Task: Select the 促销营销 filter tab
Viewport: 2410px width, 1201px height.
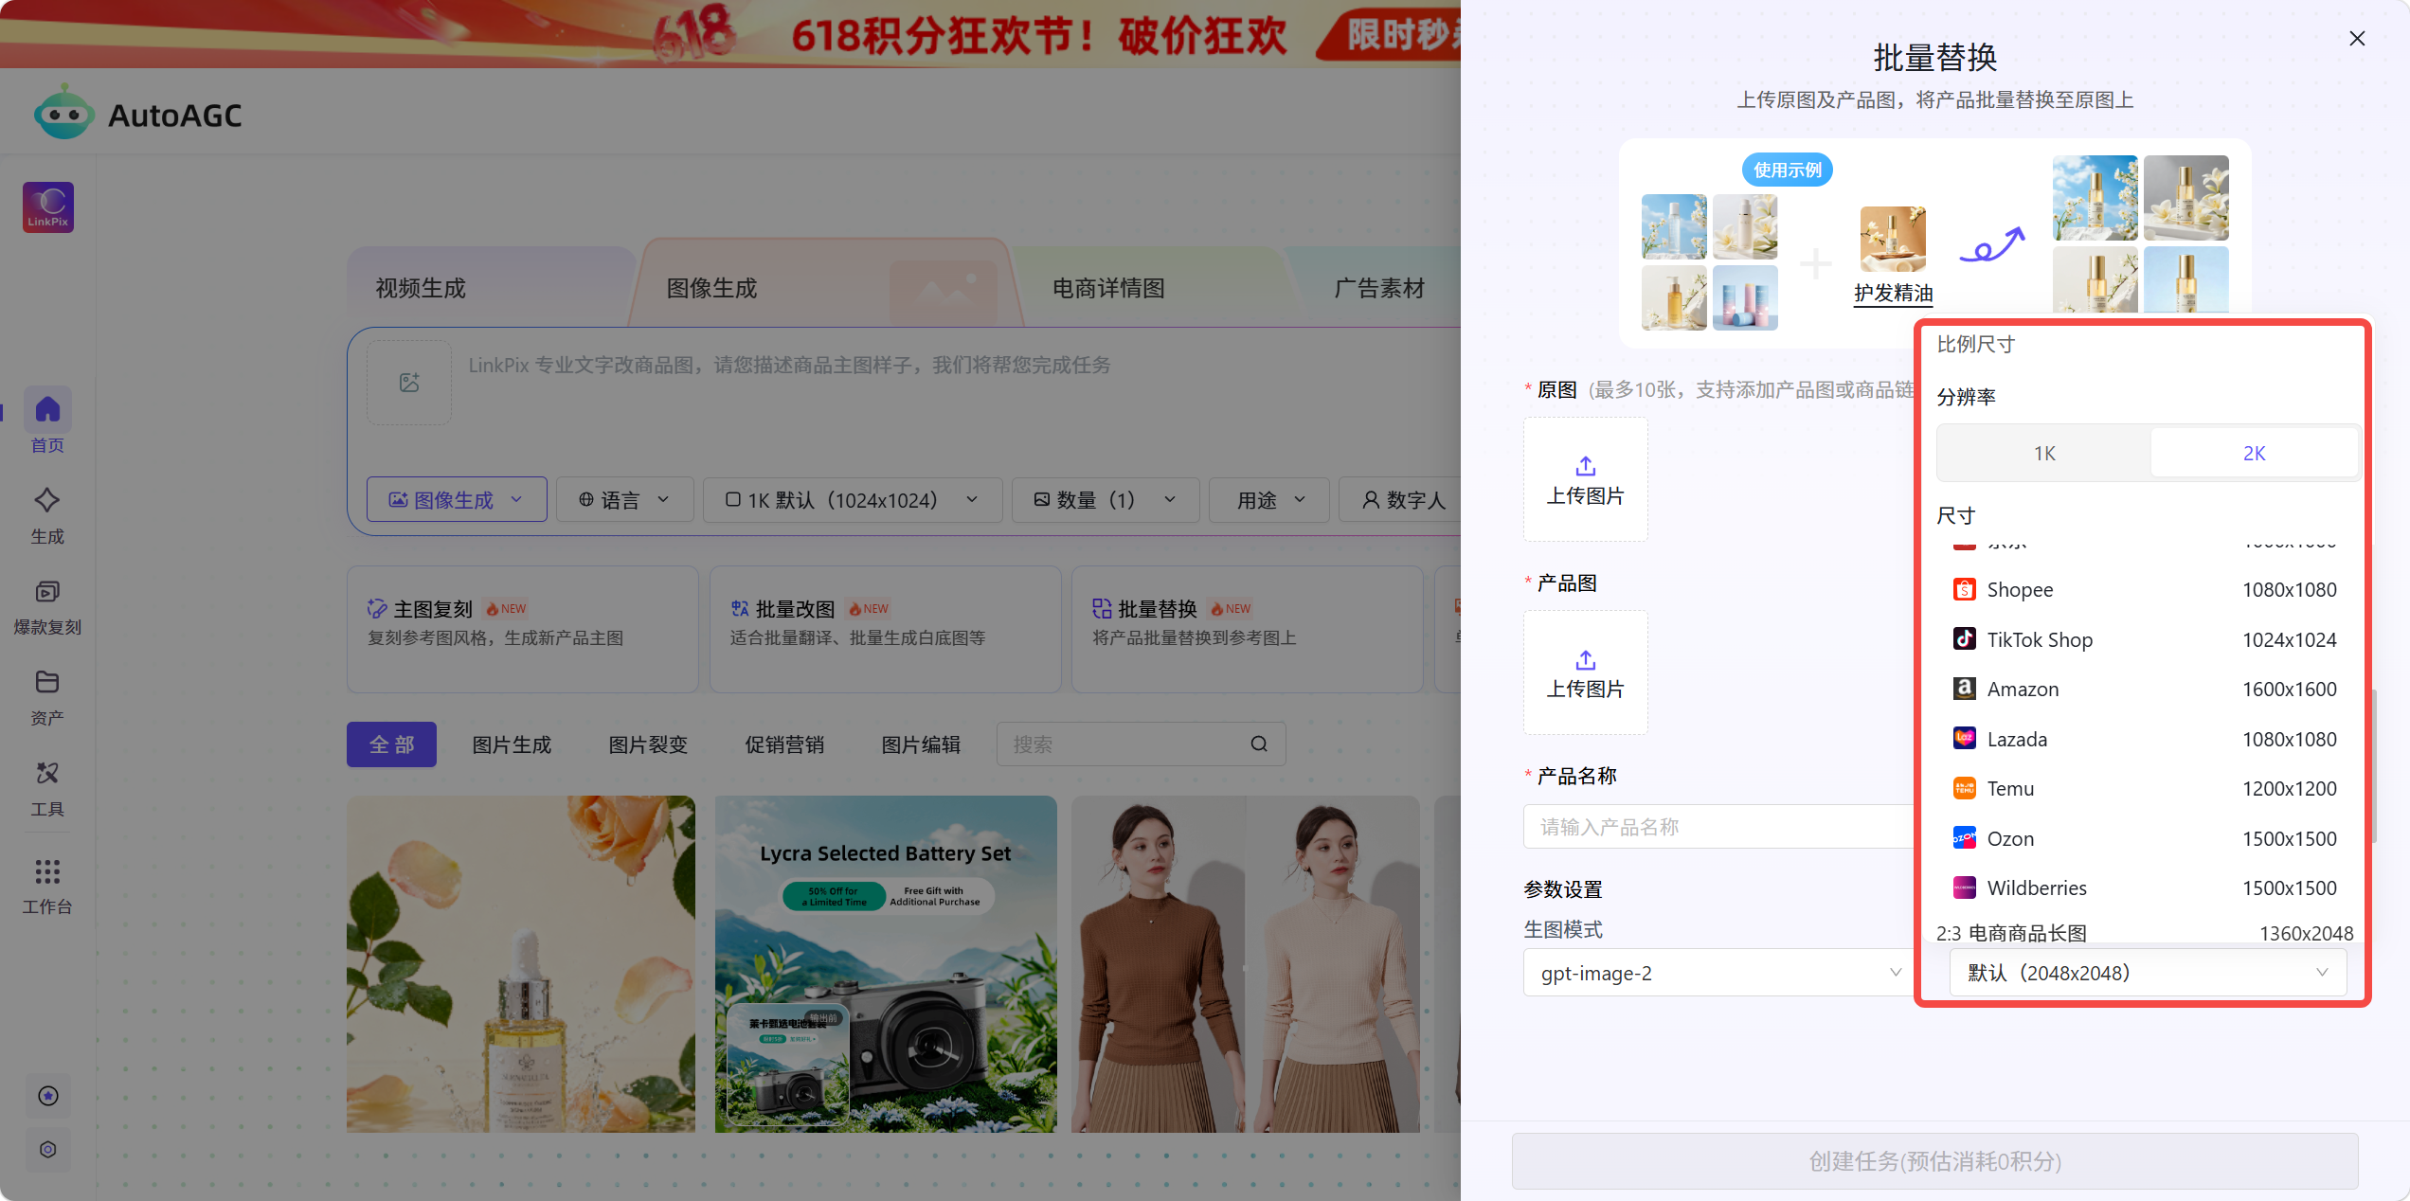Action: [784, 744]
